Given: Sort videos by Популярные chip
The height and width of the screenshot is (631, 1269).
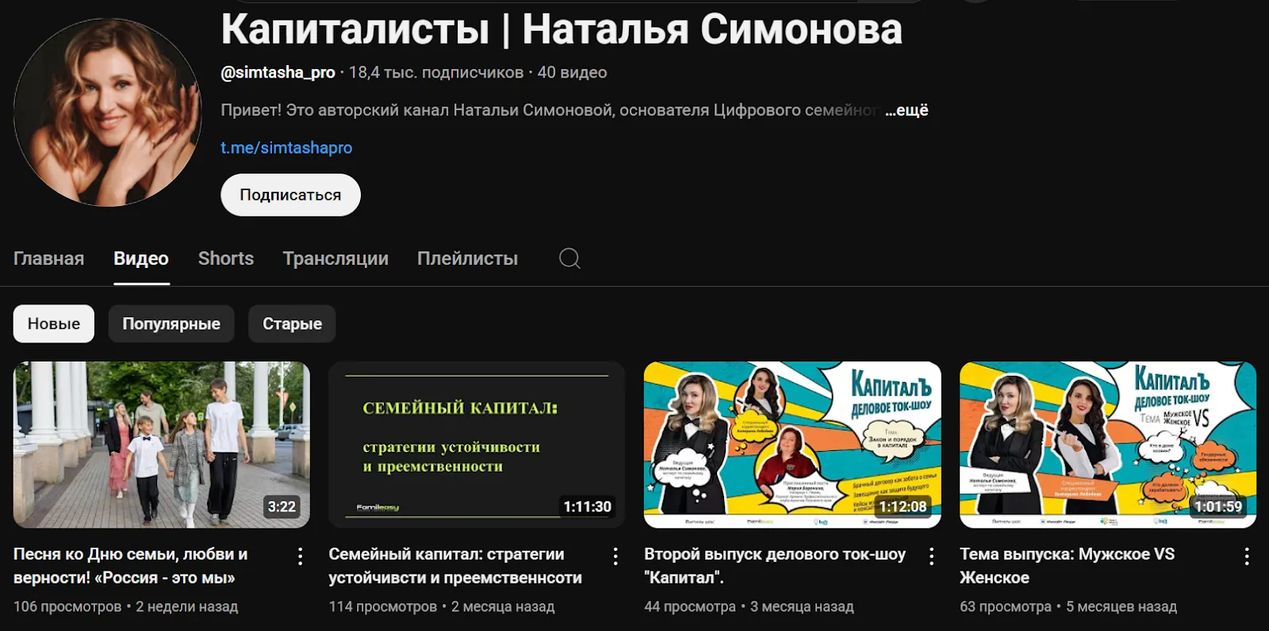Looking at the screenshot, I should point(171,323).
